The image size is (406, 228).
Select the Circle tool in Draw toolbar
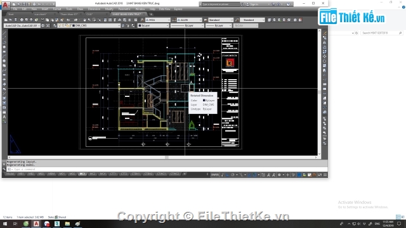(x=4, y=61)
